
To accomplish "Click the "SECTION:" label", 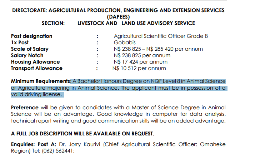I will click(53, 23).
